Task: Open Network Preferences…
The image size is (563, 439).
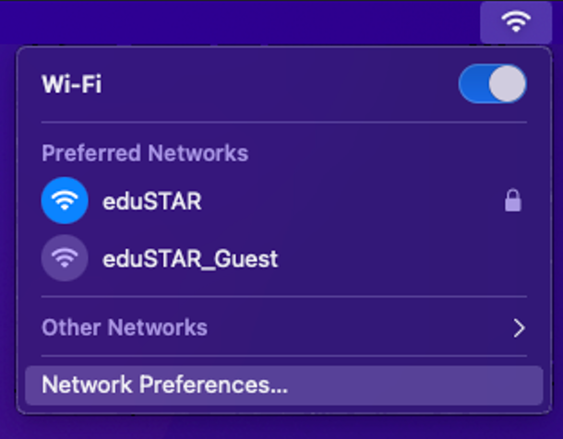Action: click(x=166, y=384)
